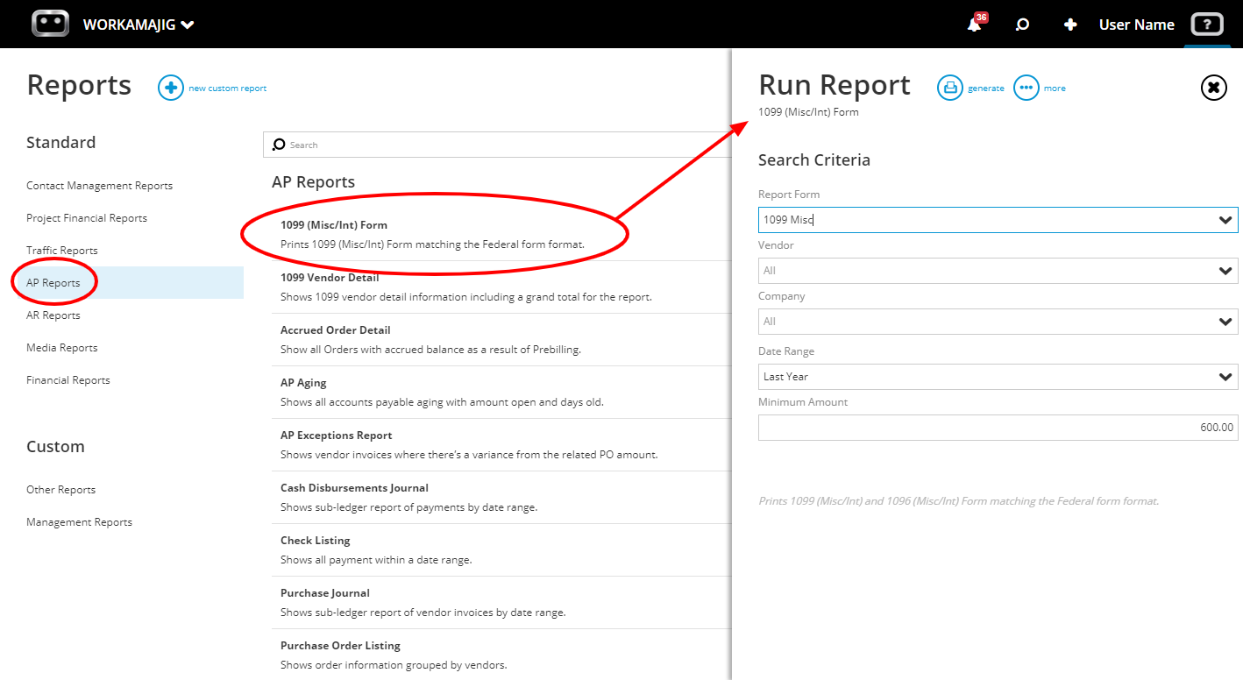The width and height of the screenshot is (1243, 680).
Task: Click 'Shows all payment within a date range.' text
Action: (x=376, y=560)
